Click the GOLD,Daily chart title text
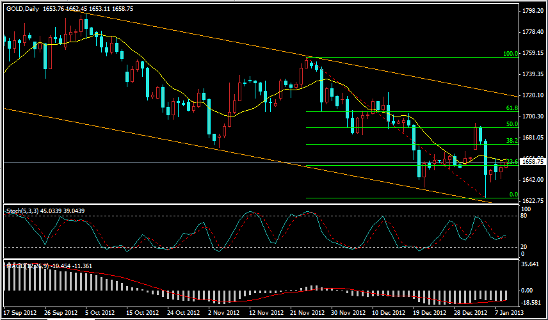The height and width of the screenshot is (320, 548). (22, 9)
